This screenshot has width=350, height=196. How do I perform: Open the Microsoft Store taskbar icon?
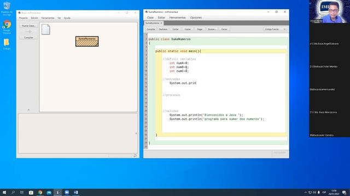(x=31, y=192)
